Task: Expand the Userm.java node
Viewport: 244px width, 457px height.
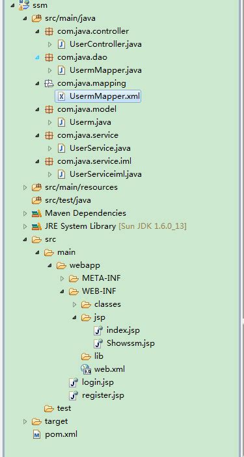Action: (x=49, y=122)
